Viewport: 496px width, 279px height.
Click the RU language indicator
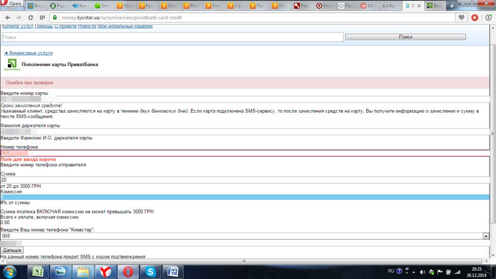(391, 271)
